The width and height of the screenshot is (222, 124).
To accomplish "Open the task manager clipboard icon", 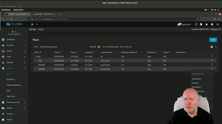I will pyautogui.click(x=201, y=24).
